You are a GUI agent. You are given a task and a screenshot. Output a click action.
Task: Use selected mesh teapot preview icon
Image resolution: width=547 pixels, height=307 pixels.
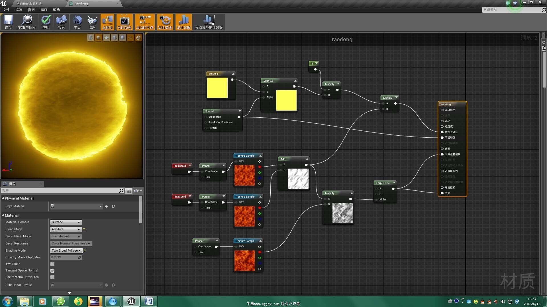pos(122,38)
